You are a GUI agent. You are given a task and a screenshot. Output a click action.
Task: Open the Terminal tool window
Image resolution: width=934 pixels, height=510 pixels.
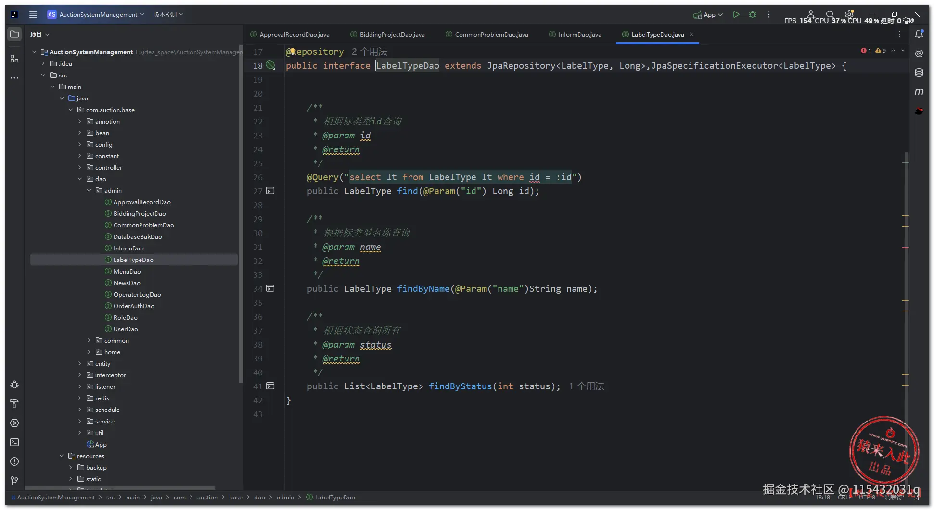click(x=14, y=442)
